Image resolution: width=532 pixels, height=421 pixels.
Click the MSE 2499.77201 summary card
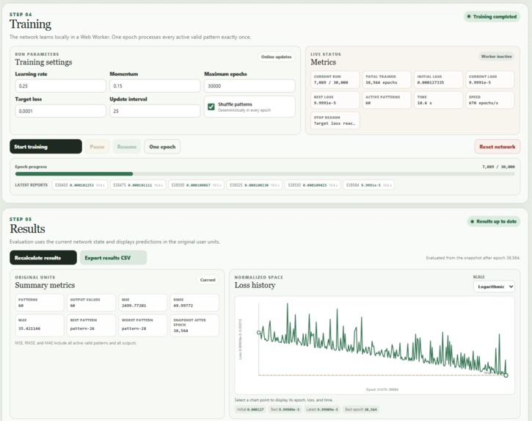tap(143, 303)
